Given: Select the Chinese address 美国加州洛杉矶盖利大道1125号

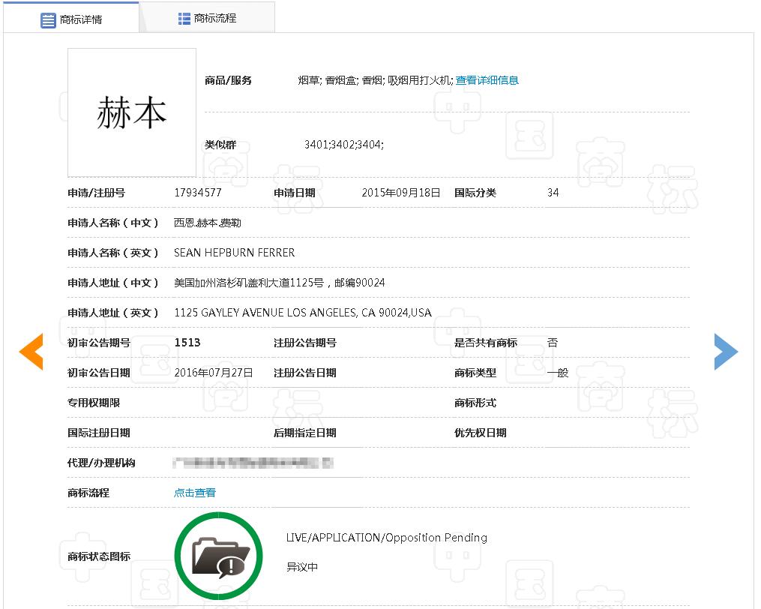Looking at the screenshot, I should (249, 283).
